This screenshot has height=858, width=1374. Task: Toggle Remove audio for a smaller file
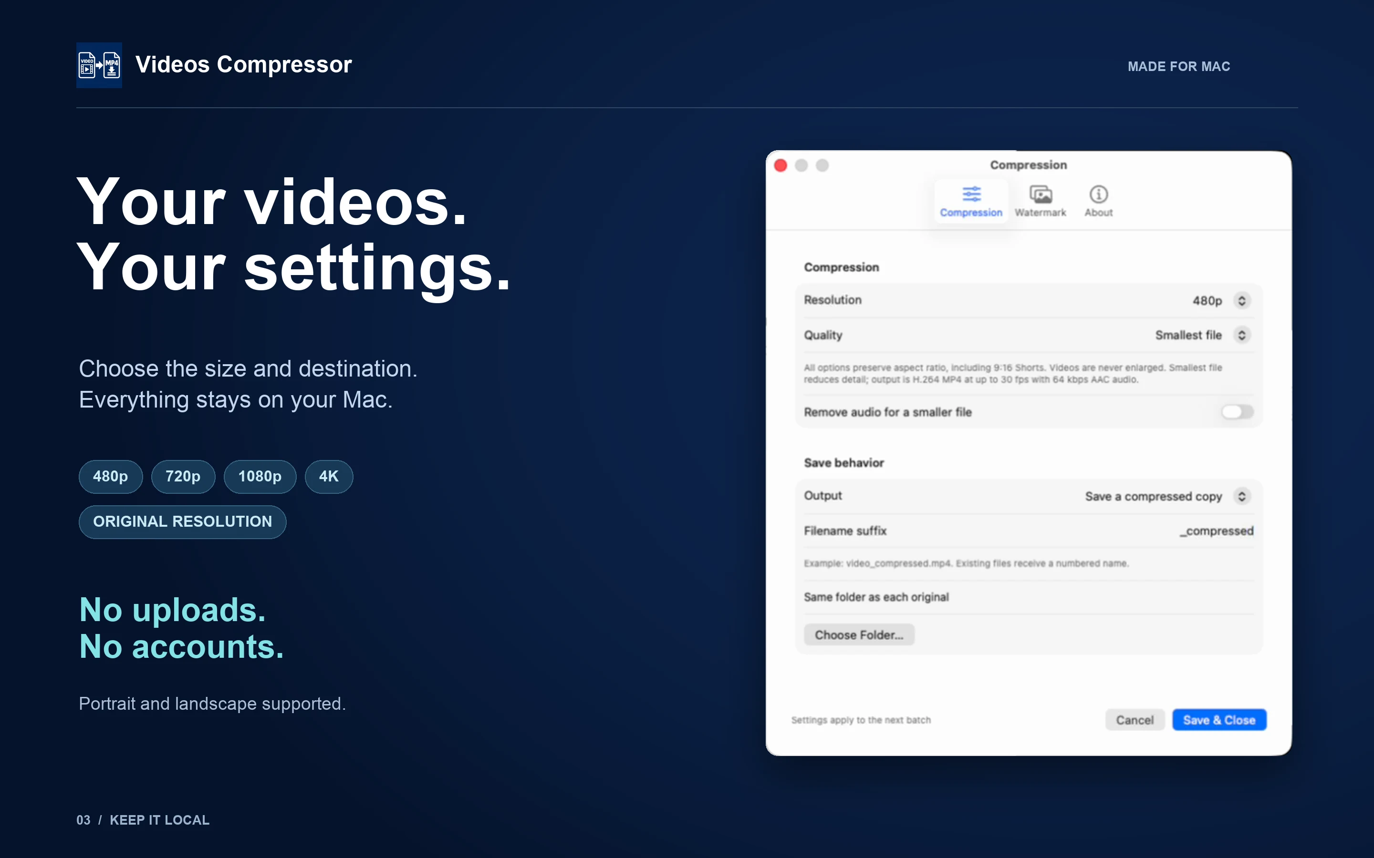1237,411
